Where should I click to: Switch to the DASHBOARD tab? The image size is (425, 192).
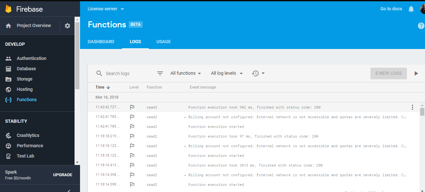(x=101, y=42)
